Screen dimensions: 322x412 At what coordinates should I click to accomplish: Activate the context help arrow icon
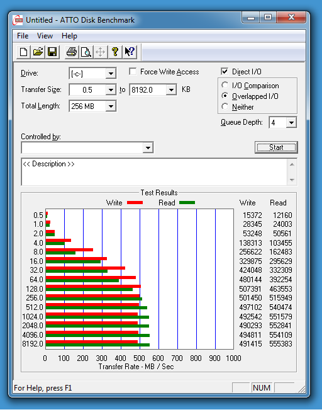point(130,52)
